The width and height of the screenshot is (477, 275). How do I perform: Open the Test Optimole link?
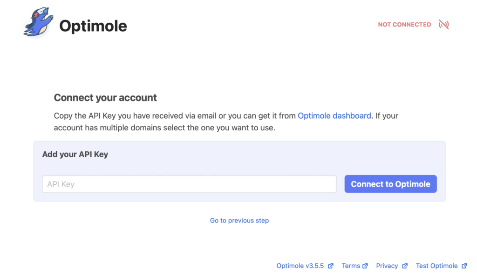436,266
